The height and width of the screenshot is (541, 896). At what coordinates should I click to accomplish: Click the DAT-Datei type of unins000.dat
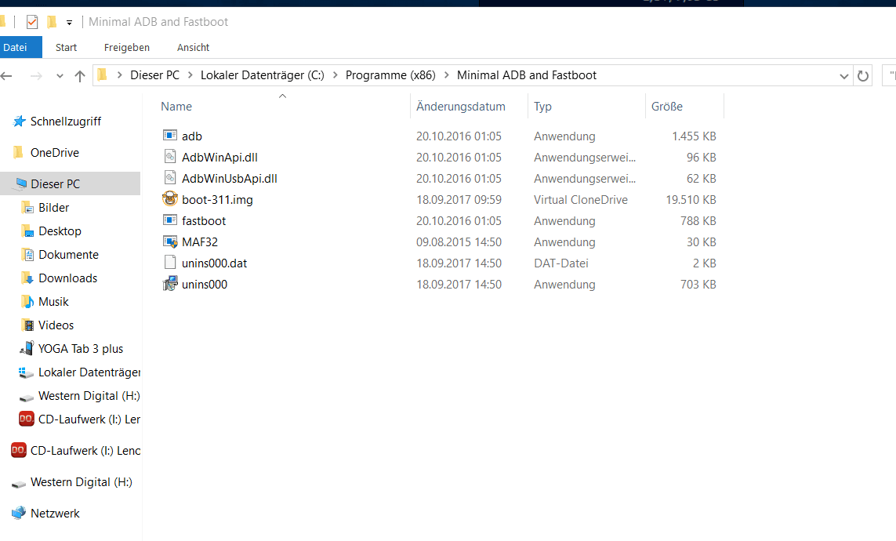coord(561,263)
